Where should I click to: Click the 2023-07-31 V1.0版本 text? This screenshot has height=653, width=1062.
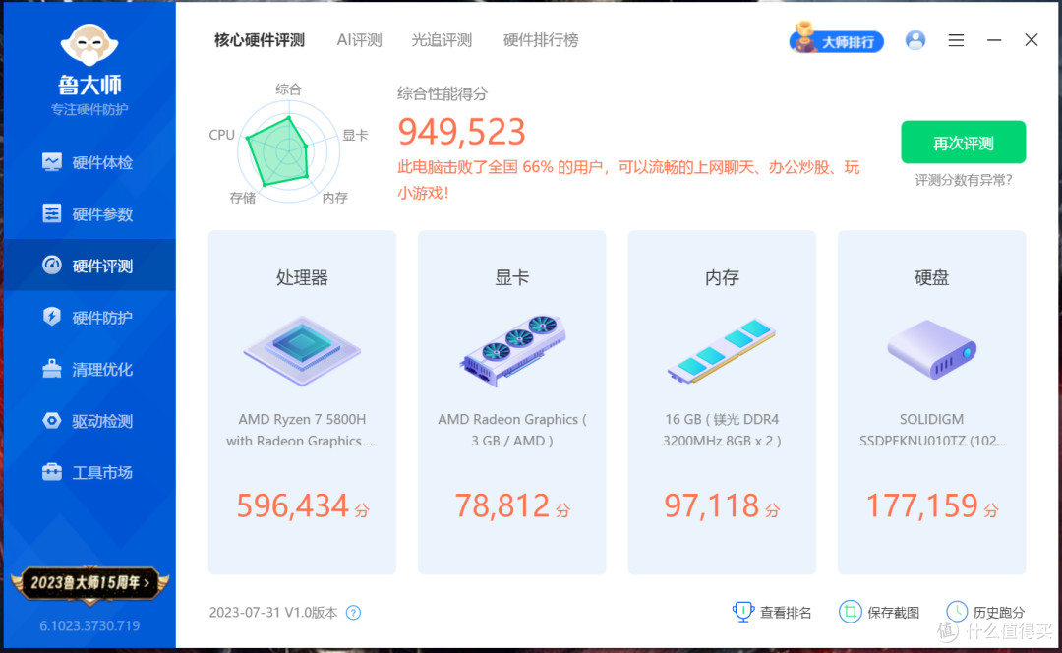click(273, 613)
